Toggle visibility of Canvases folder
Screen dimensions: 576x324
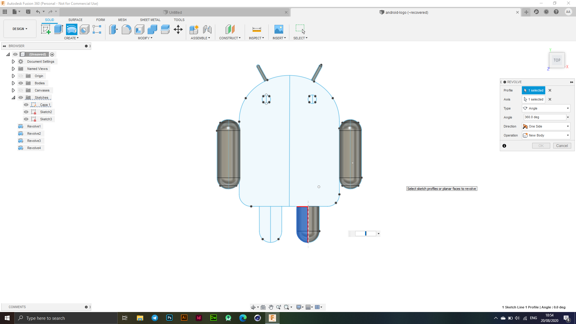coord(21,90)
